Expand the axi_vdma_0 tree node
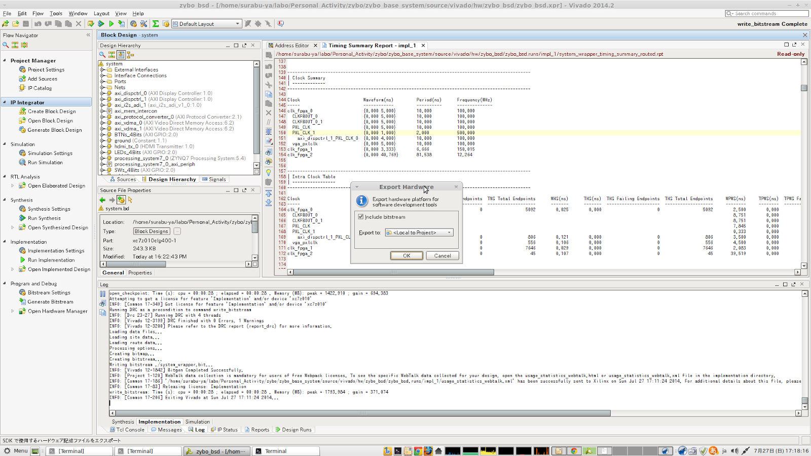The image size is (811, 456). (x=102, y=123)
